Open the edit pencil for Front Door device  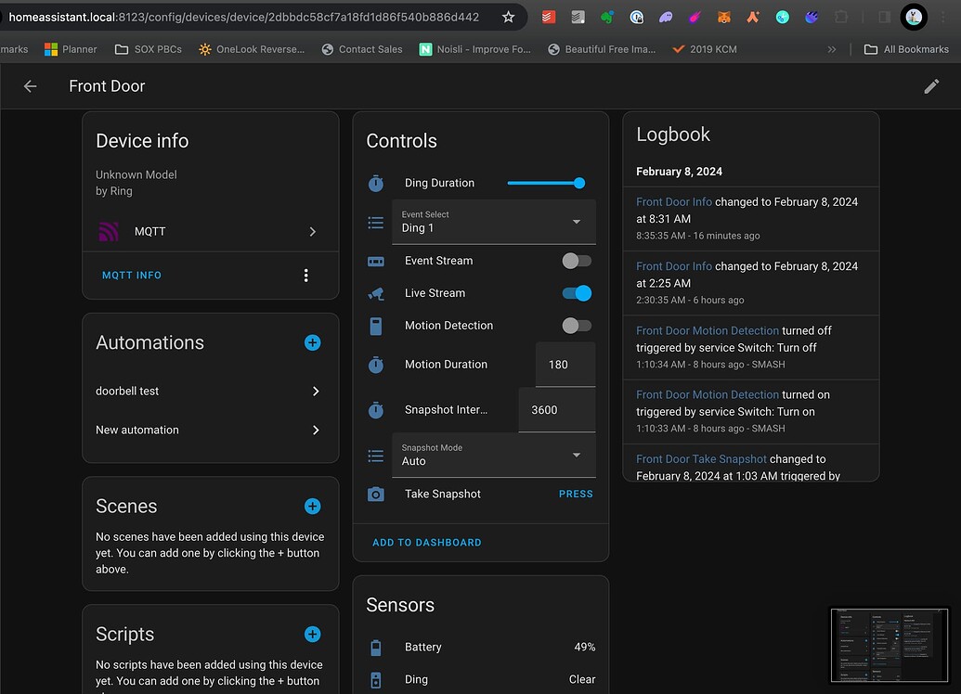pos(931,85)
